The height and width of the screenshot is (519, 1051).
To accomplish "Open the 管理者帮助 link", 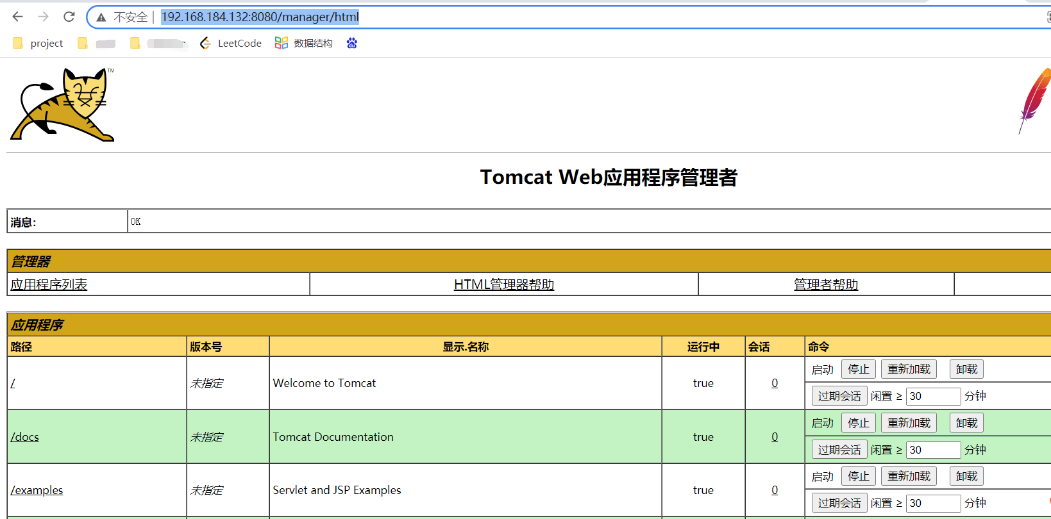I will click(x=826, y=284).
